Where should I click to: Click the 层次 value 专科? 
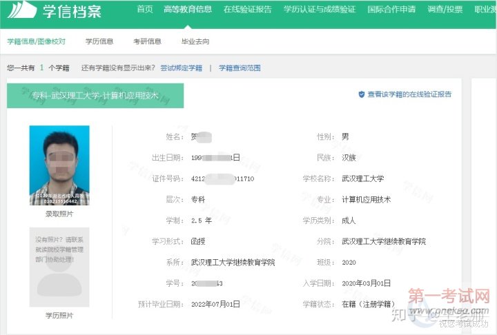[x=198, y=199]
